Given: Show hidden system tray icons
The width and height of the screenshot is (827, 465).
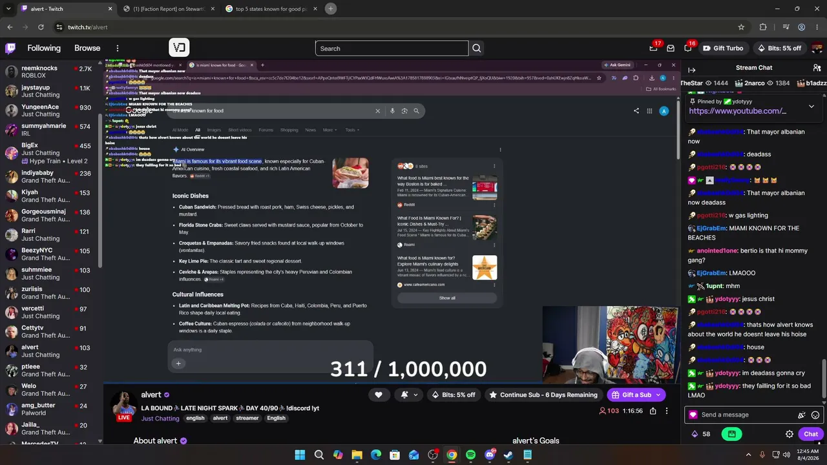Looking at the screenshot, I should [749, 455].
